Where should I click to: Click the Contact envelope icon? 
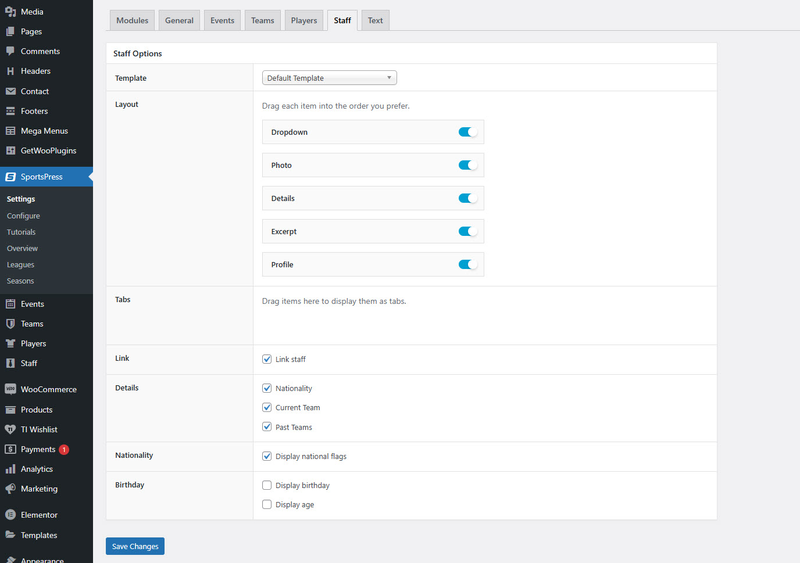click(x=10, y=91)
